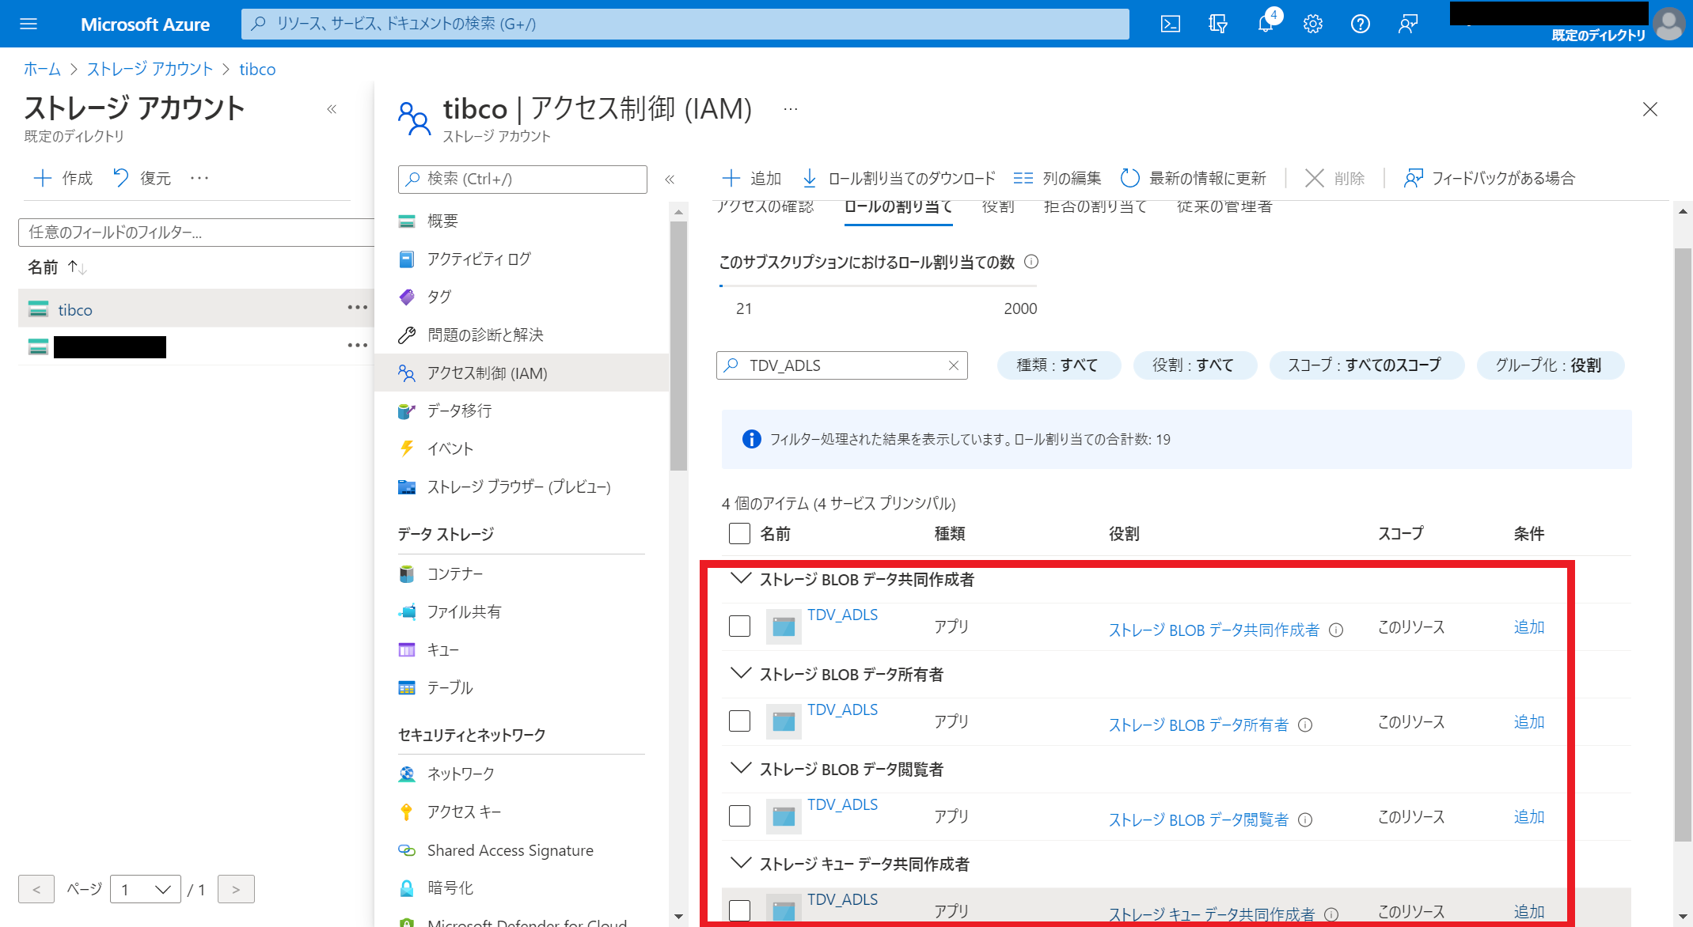Open portal settings gear
The image size is (1693, 927).
pyautogui.click(x=1313, y=24)
